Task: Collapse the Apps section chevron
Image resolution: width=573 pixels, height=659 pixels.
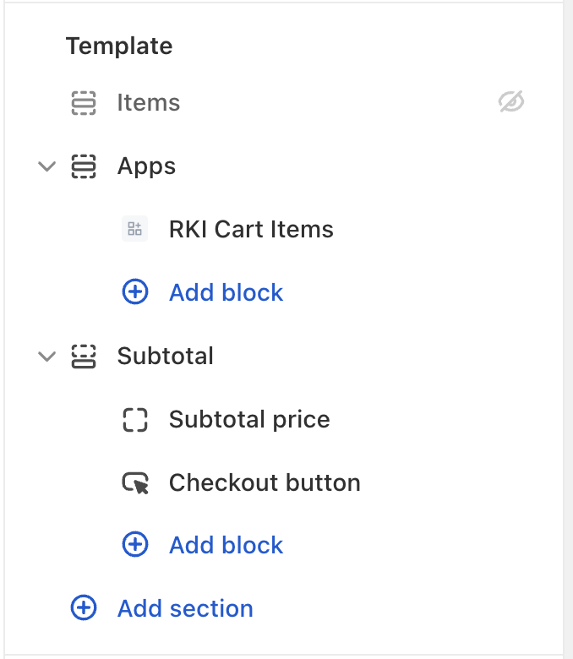Action: 46,166
